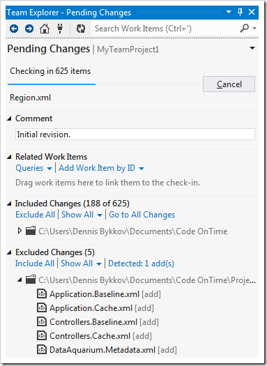Select Controllers.Baseline.xml file
This screenshot has width=267, height=366.
(104, 322)
